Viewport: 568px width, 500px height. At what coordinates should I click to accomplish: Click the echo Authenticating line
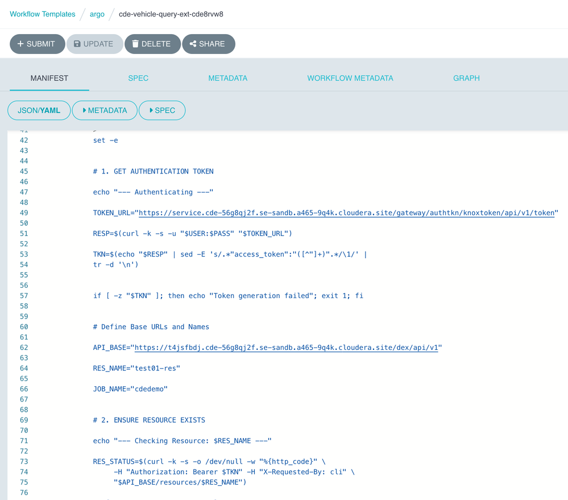point(154,192)
